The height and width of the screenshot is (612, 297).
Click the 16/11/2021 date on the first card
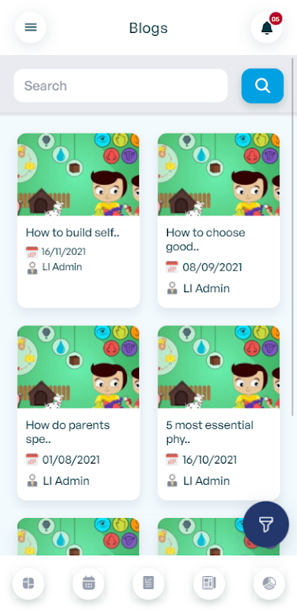tap(63, 252)
